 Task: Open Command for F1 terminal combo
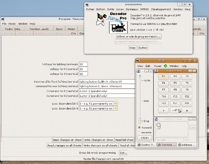107,91
